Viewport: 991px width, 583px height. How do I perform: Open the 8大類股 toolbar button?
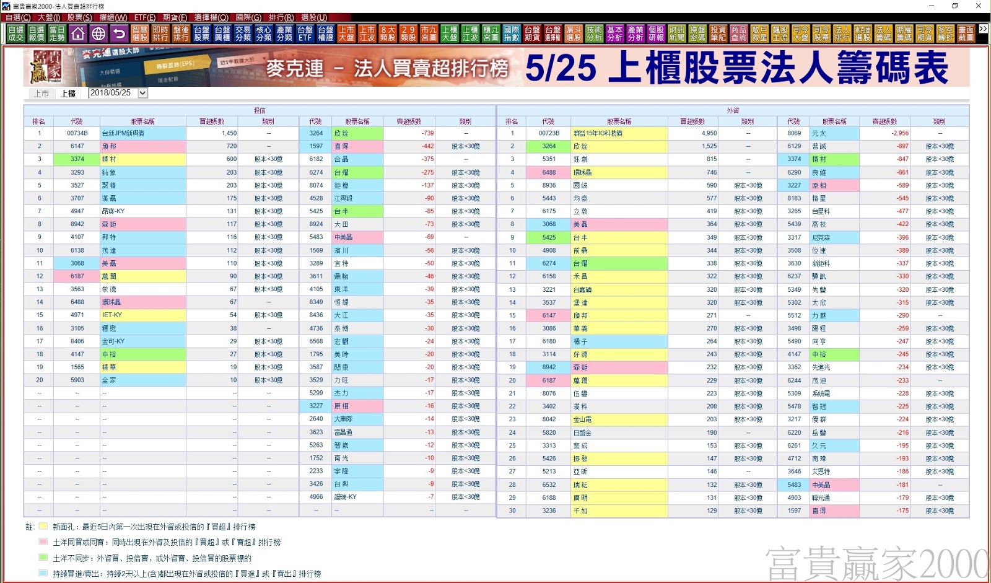click(x=388, y=33)
